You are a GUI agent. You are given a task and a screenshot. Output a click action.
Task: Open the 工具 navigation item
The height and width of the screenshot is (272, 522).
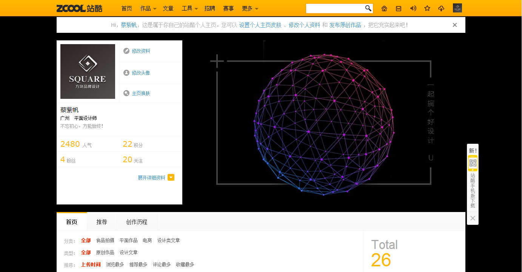click(x=187, y=8)
